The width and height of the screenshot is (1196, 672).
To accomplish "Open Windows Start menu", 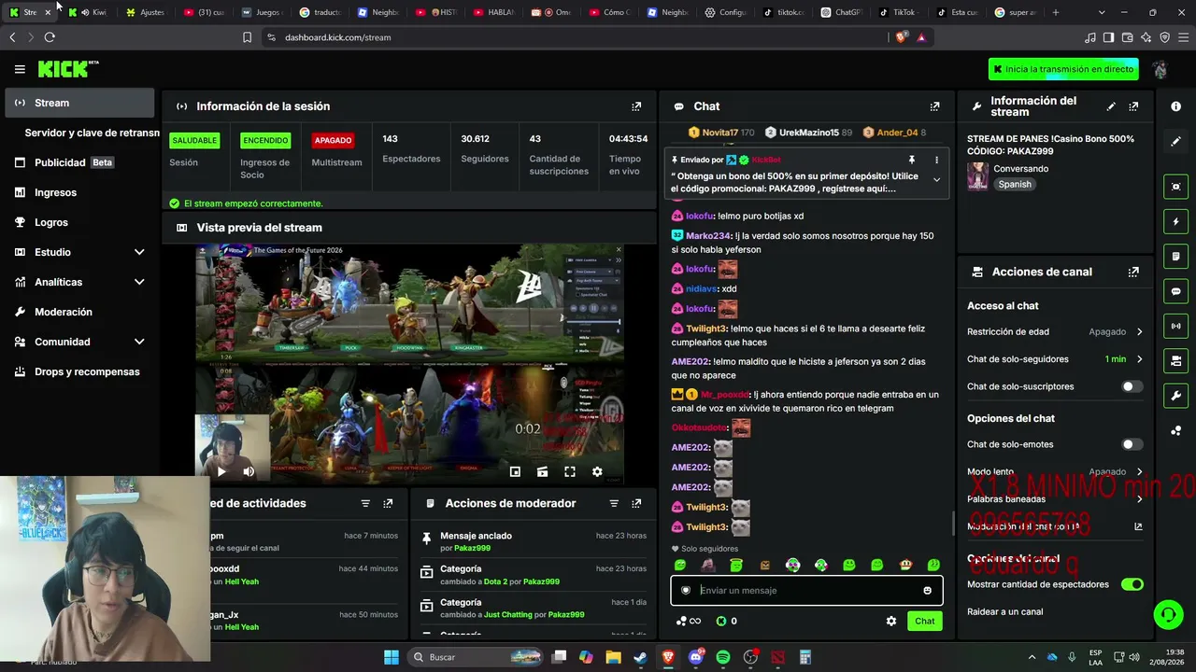I will pos(392,657).
